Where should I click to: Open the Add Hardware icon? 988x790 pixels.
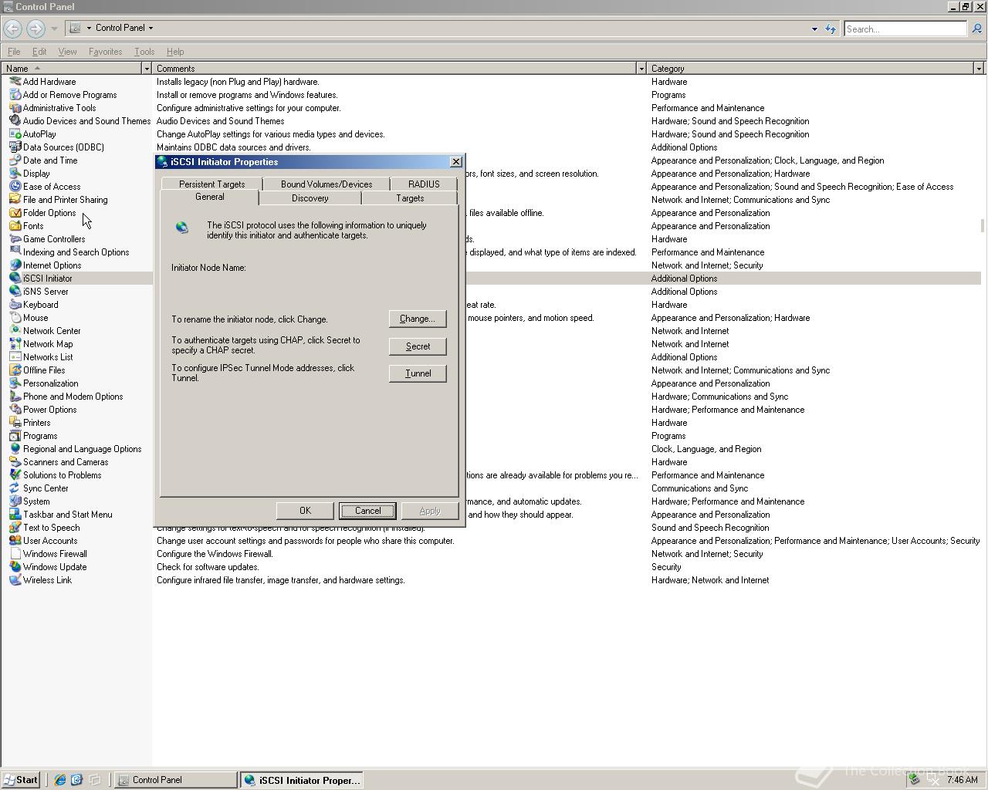15,82
